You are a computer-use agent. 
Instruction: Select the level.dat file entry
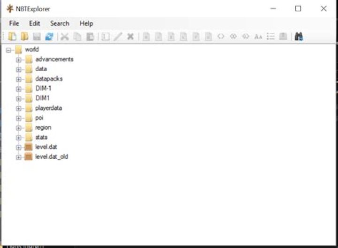pyautogui.click(x=46, y=147)
